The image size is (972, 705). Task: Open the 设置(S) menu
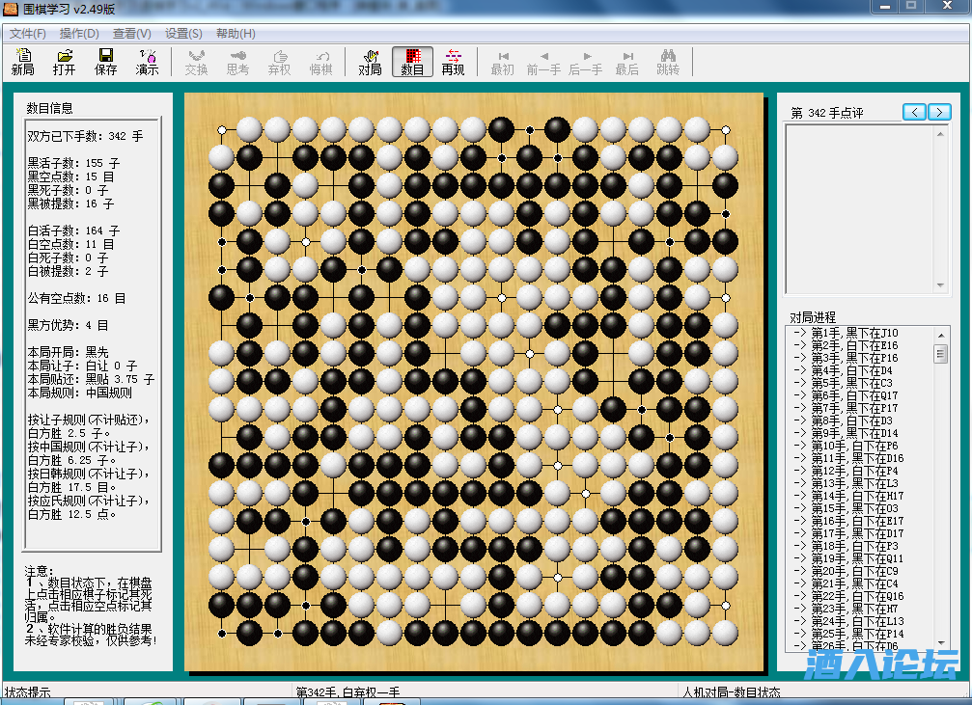(x=183, y=34)
